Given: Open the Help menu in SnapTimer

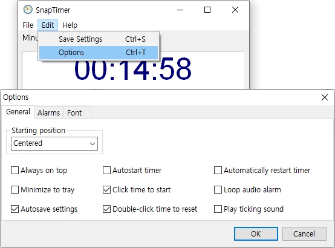Looking at the screenshot, I should click(70, 25).
